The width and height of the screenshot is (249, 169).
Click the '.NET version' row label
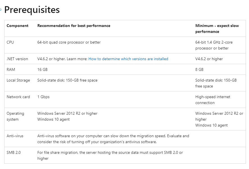click(x=17, y=59)
